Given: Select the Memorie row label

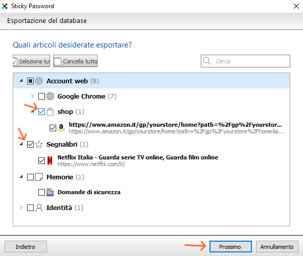Looking at the screenshot, I should [60, 177].
